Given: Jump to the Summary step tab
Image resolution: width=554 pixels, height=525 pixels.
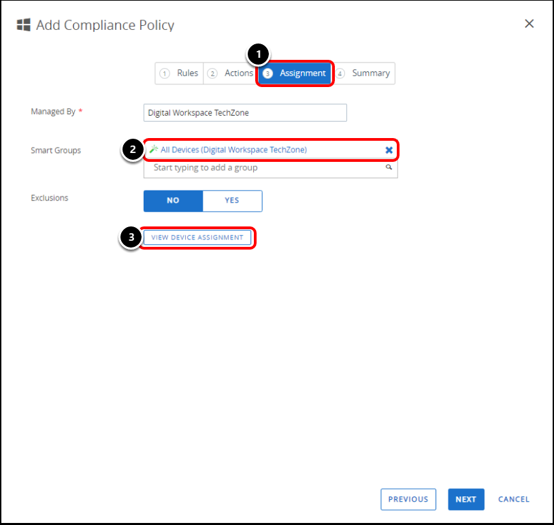Looking at the screenshot, I should point(364,73).
